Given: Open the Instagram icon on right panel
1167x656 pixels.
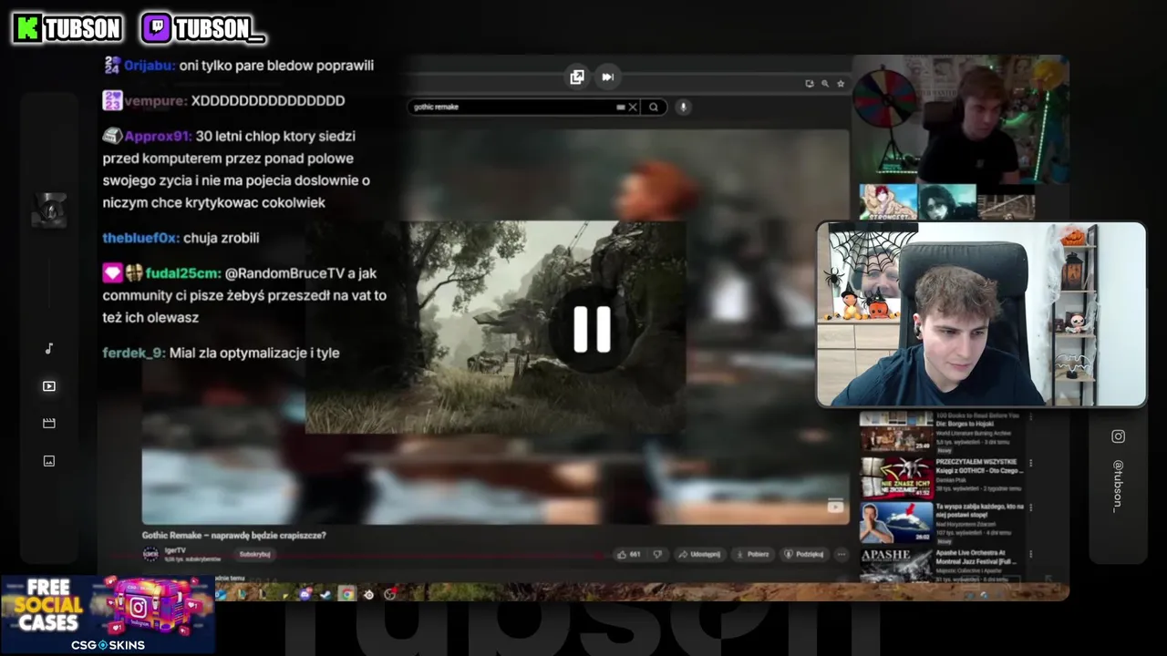Looking at the screenshot, I should point(1118,436).
